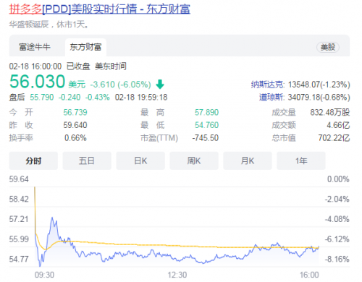362x282 pixels.
Task: Switch to the 富途牛牛 tab
Action: point(35,47)
